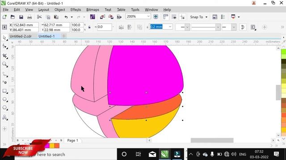Choose the Crop tool

(x=4, y=56)
